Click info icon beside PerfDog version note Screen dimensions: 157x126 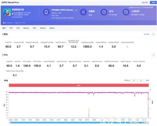(x=128, y=7)
